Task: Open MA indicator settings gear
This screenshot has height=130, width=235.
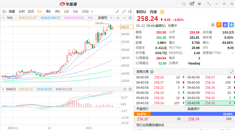Action: 130,18
